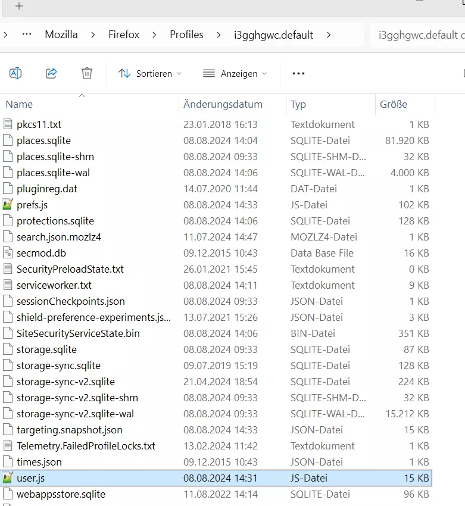Expand the Anzeigen dropdown
Image resolution: width=465 pixels, height=506 pixels.
[x=235, y=74]
